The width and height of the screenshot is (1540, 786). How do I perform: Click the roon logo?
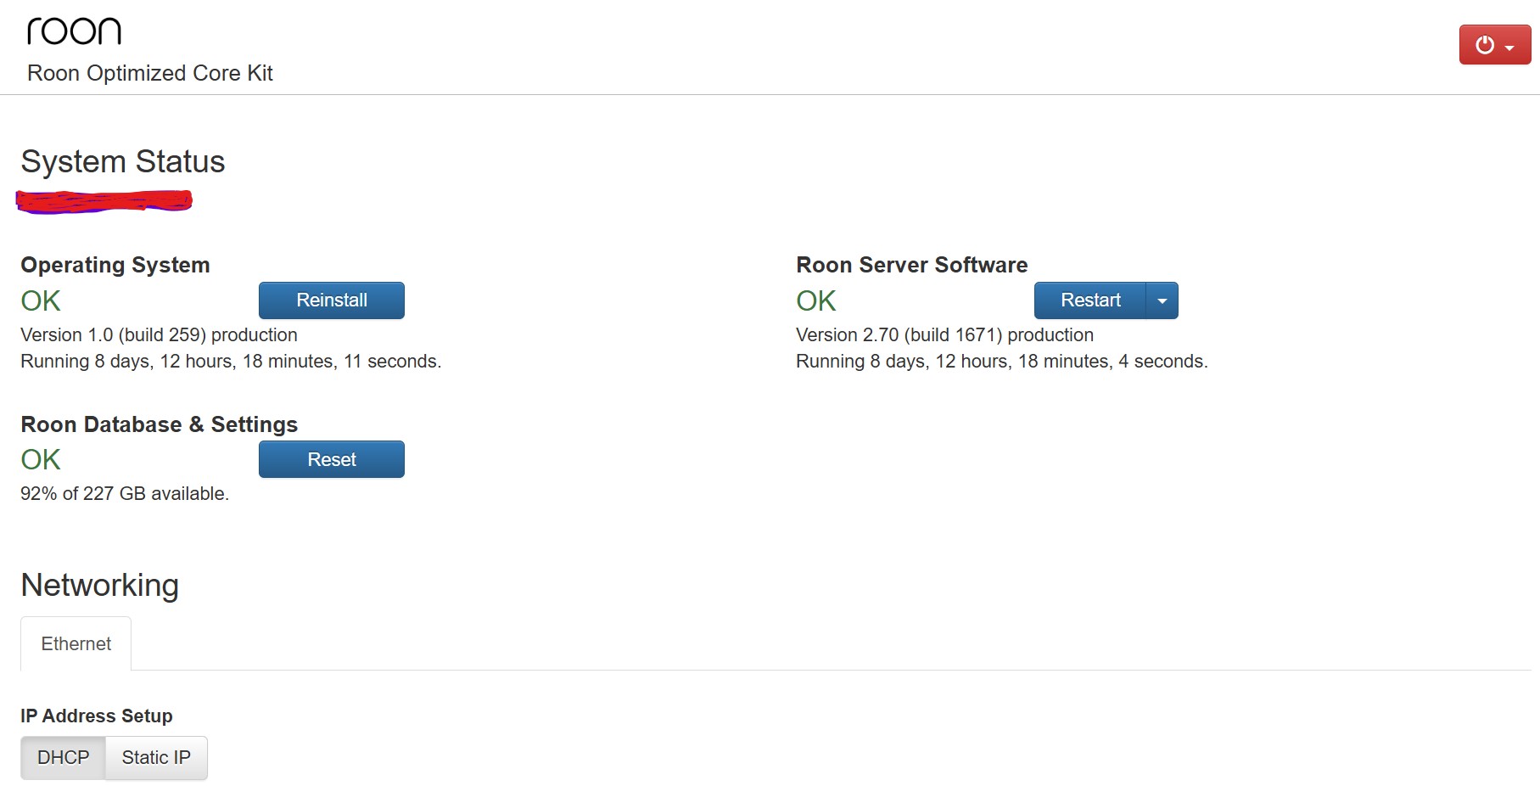pyautogui.click(x=75, y=31)
